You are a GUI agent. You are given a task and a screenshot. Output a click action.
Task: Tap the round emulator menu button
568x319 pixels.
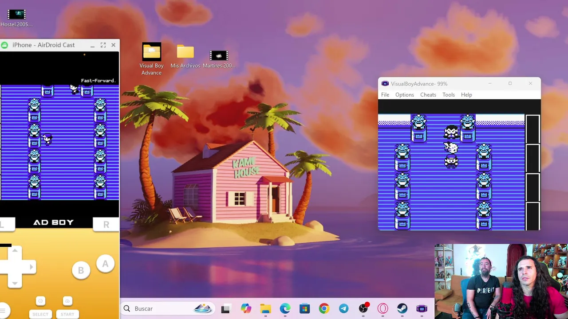click(4, 311)
